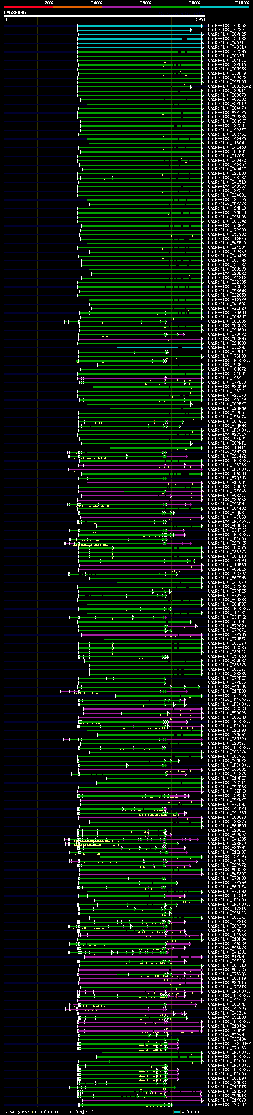Screen dimensions: 253x1115
Task: Open hit UniRef100_Q8RW11
Action: click(227, 91)
